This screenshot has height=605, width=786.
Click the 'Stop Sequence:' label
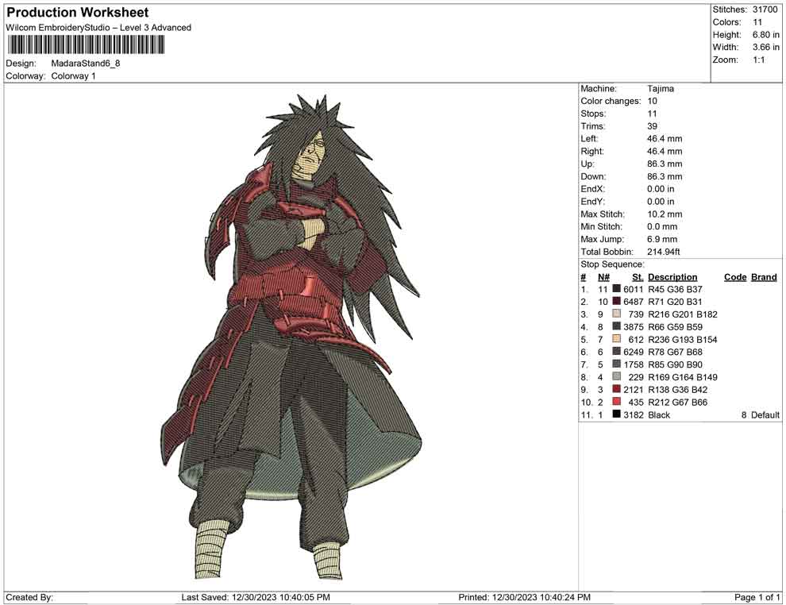point(613,264)
